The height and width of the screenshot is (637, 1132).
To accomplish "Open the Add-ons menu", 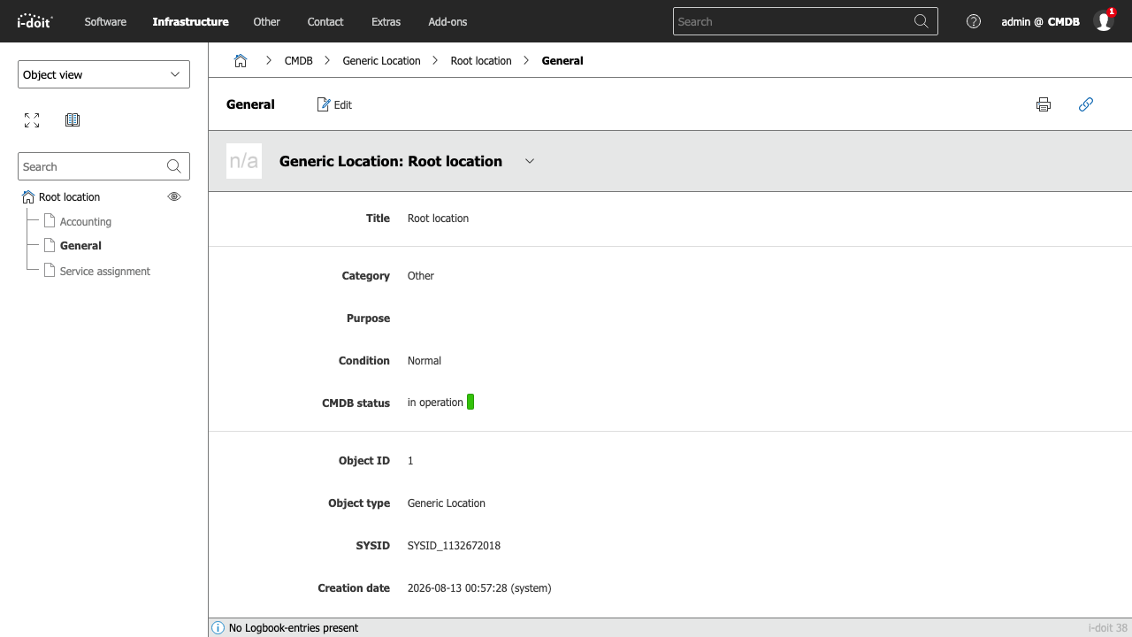I will [447, 21].
